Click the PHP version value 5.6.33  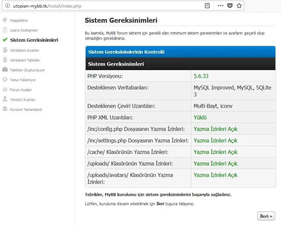201,76
